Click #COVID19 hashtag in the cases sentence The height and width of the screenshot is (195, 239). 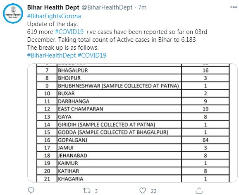[x=69, y=32]
